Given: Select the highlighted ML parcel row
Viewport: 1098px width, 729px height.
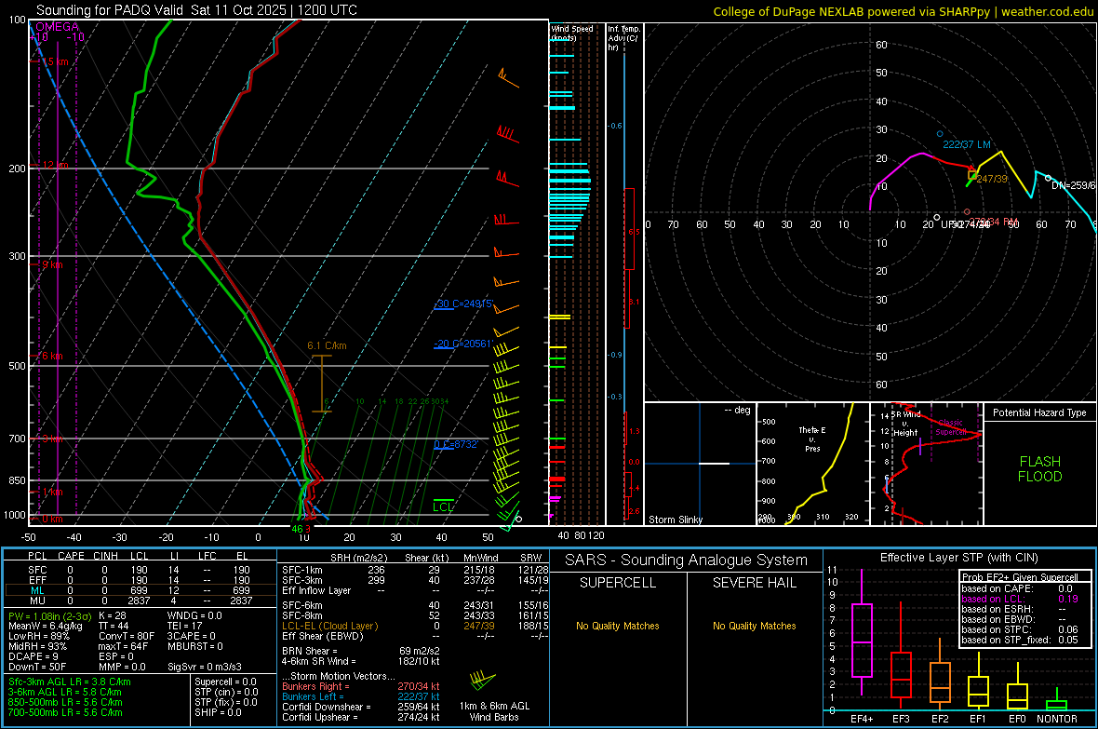Looking at the screenshot, I should 141,590.
